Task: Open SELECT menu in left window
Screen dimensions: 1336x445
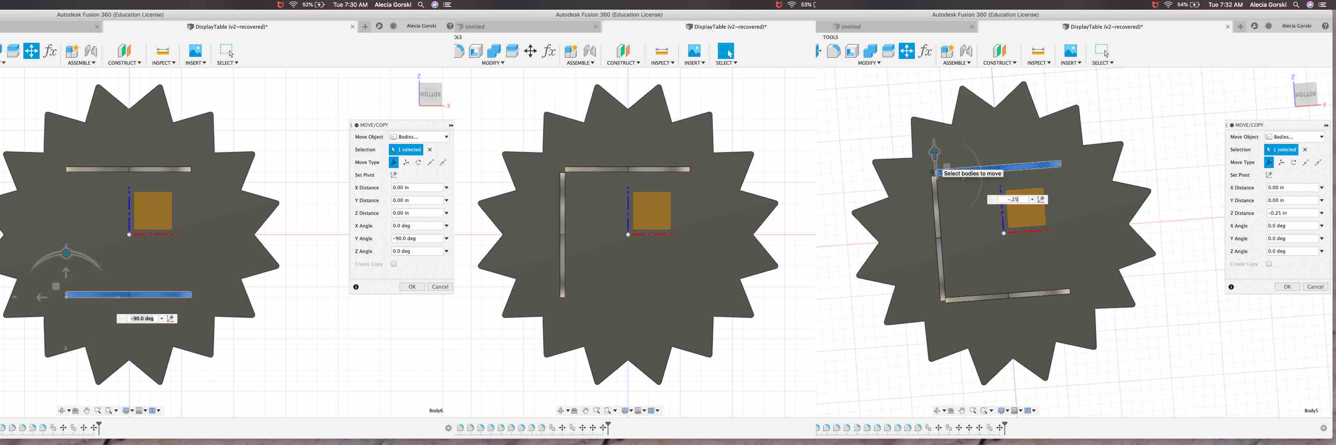Action: coord(227,63)
